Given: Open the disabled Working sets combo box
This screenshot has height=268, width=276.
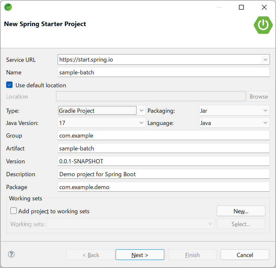Looking at the screenshot, I should [130, 224].
